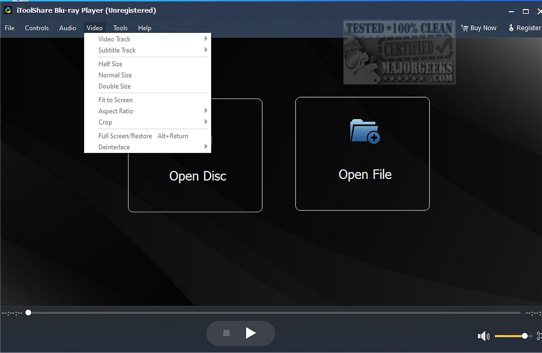The height and width of the screenshot is (353, 542).
Task: Expand the Deinterlace submenu
Action: tap(148, 147)
